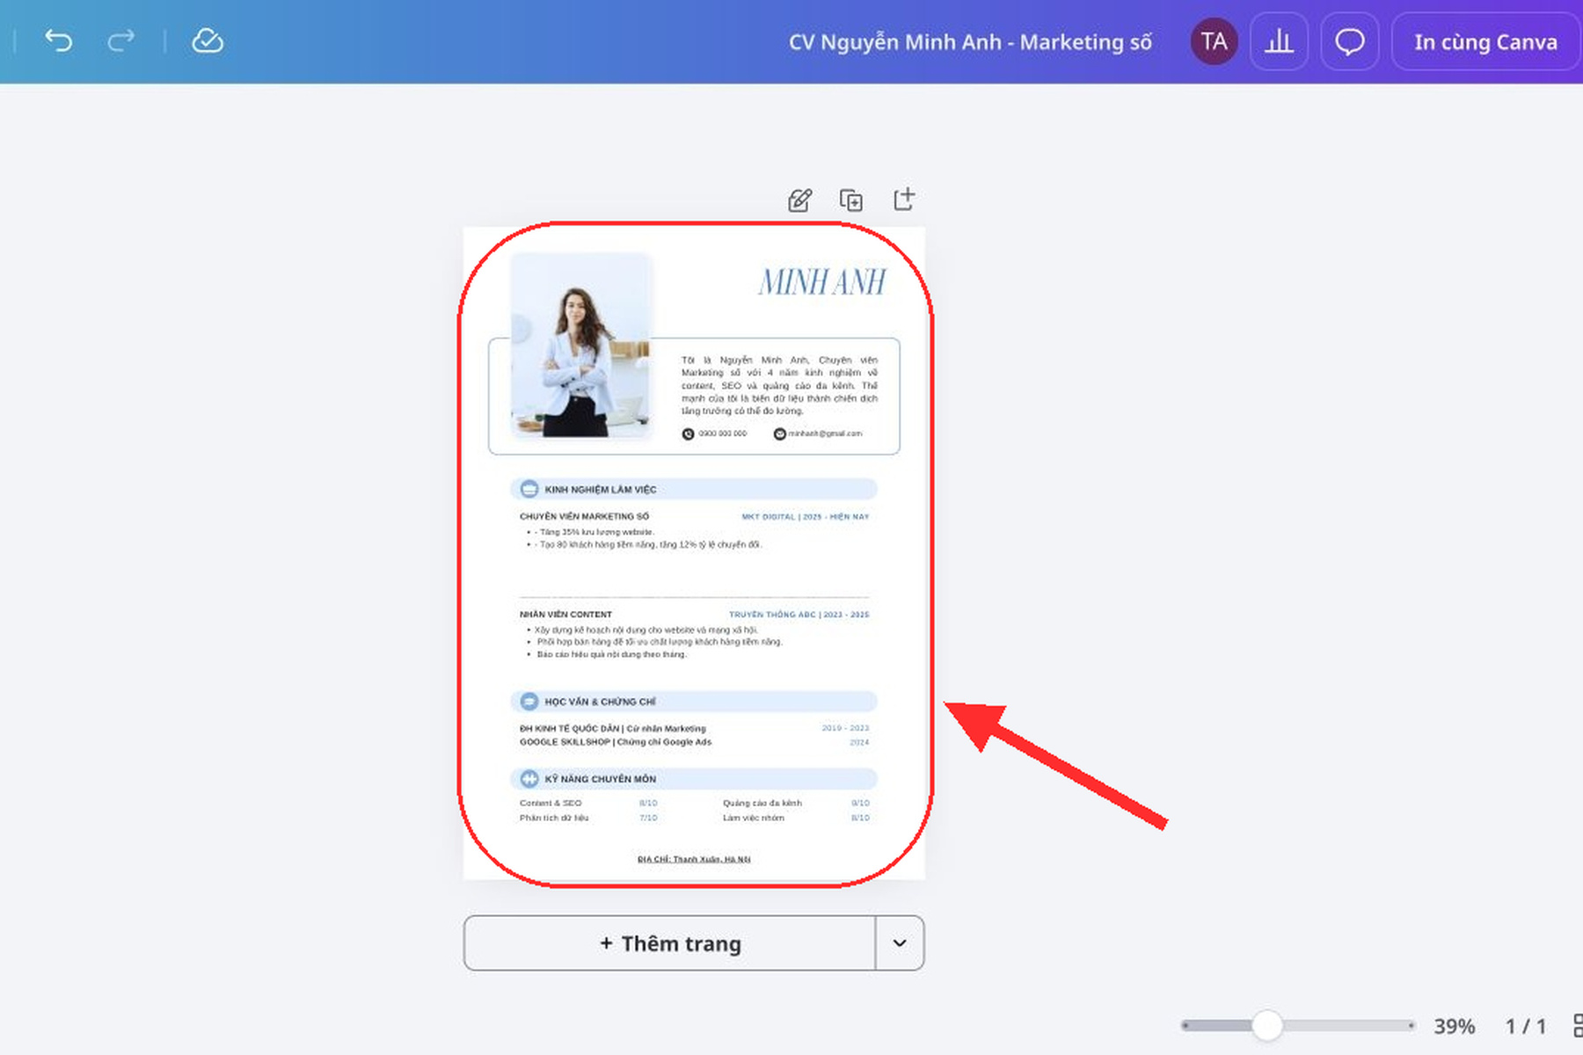Open the analytics bar chart icon

pos(1279,41)
